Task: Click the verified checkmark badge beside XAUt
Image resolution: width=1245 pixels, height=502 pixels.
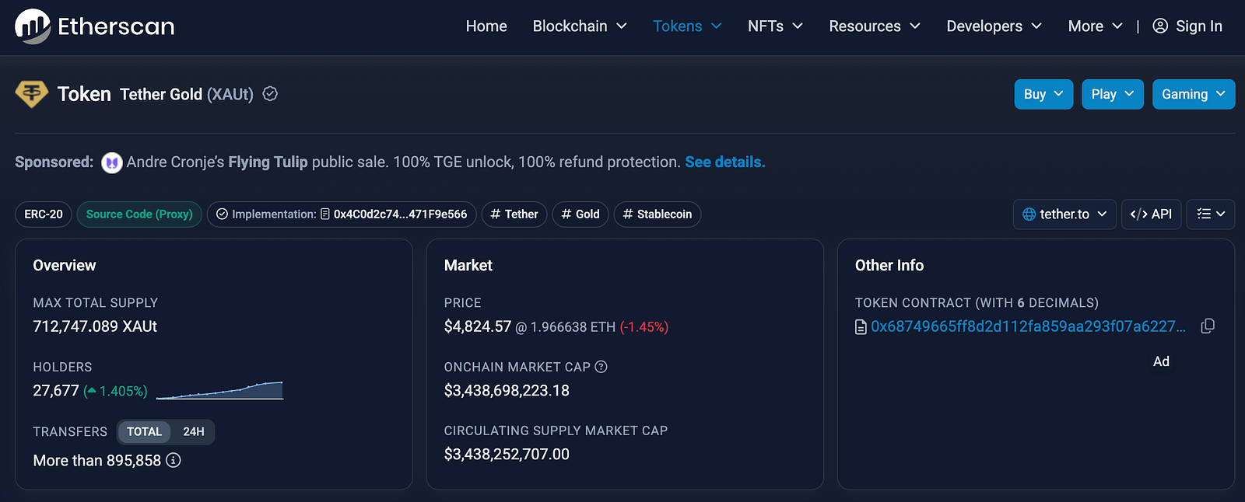Action: [270, 94]
